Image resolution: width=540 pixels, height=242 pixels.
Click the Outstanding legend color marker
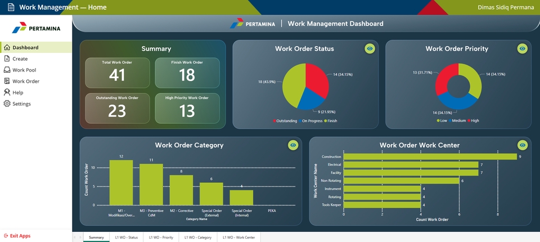coord(275,121)
